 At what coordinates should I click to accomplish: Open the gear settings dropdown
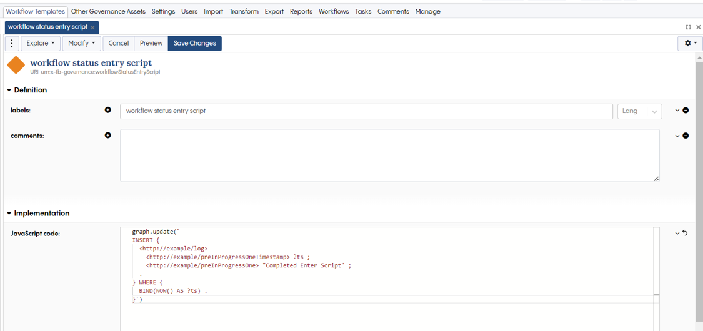click(x=690, y=43)
